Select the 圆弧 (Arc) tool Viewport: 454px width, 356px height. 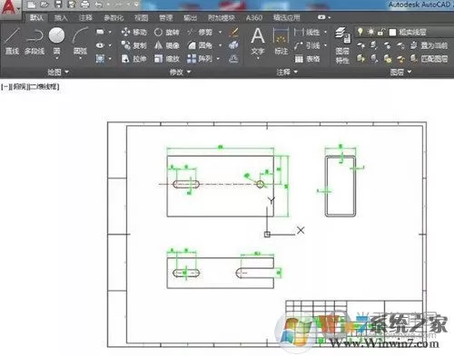[x=80, y=41]
